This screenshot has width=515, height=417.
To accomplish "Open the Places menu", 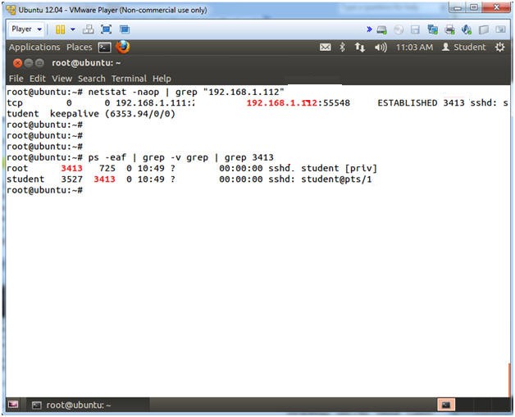I will 80,48.
